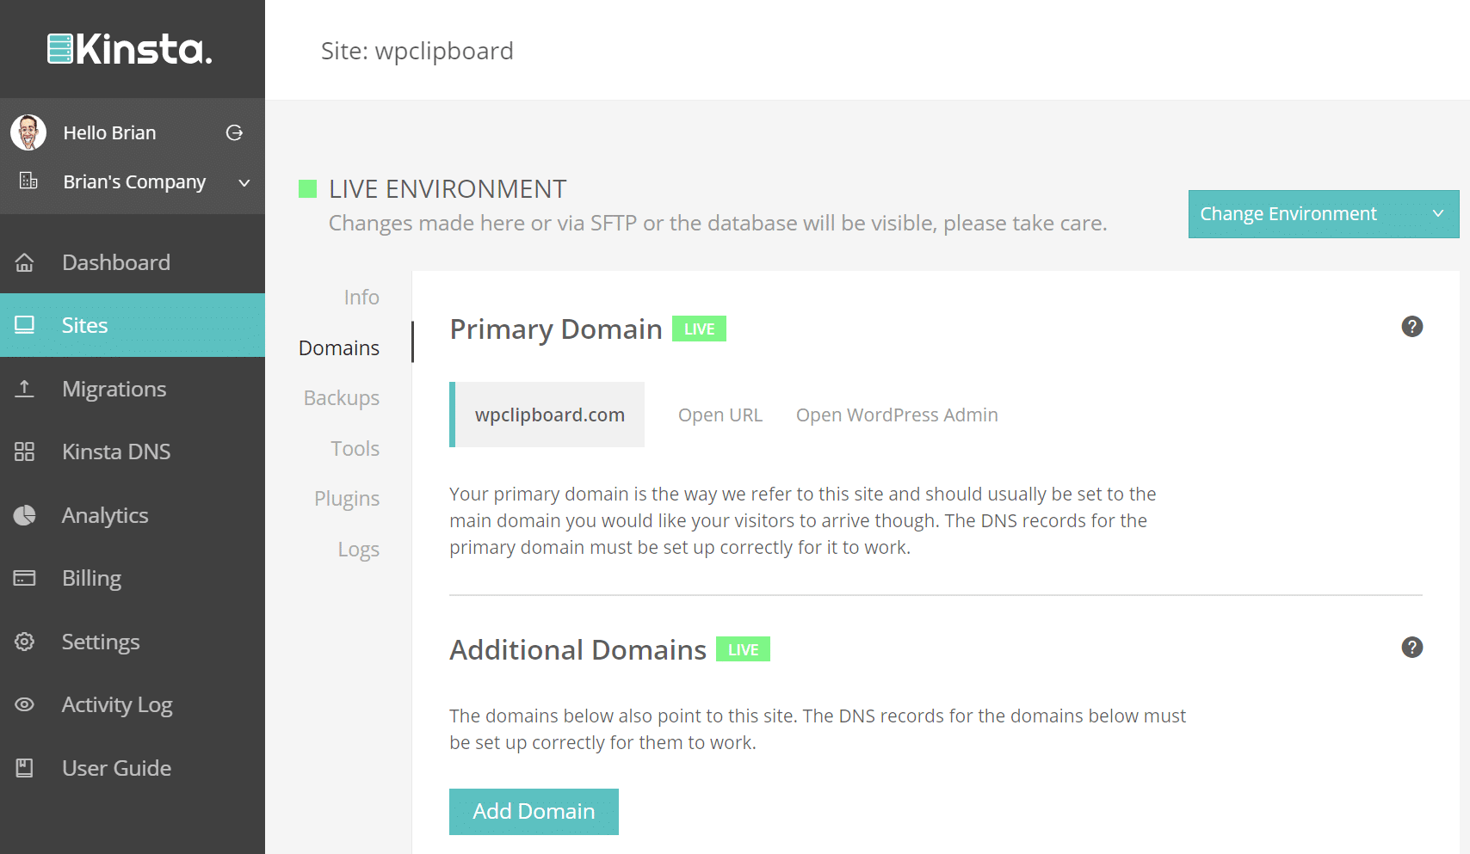Open the Plugins tab

(347, 499)
